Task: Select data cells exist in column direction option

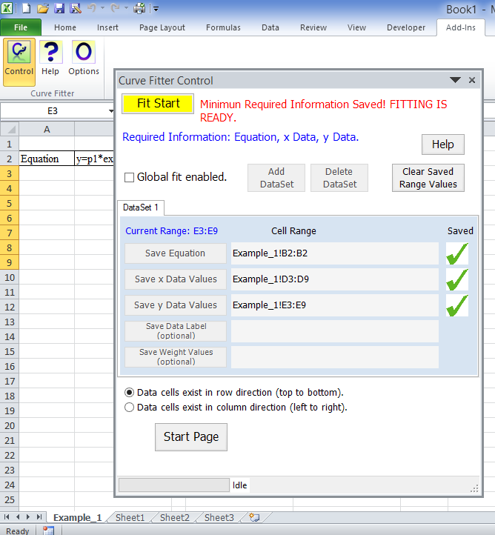Action: 129,408
